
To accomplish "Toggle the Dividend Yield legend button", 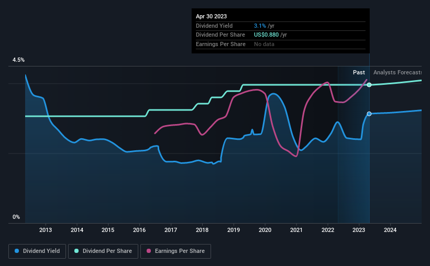I will [37, 251].
